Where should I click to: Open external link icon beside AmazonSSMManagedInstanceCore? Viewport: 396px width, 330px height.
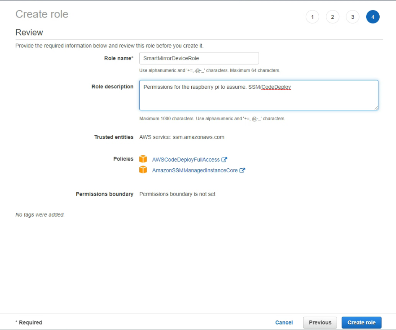point(242,170)
